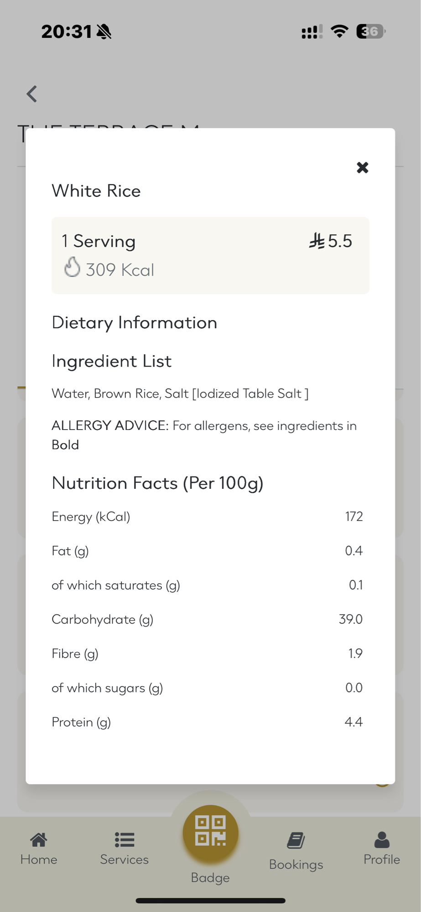Tap the Allergy Advice text
Screen dimensions: 421x912
[204, 435]
